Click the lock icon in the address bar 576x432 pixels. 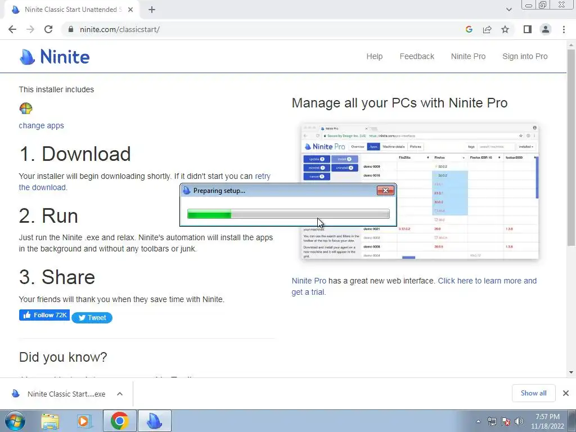(71, 29)
